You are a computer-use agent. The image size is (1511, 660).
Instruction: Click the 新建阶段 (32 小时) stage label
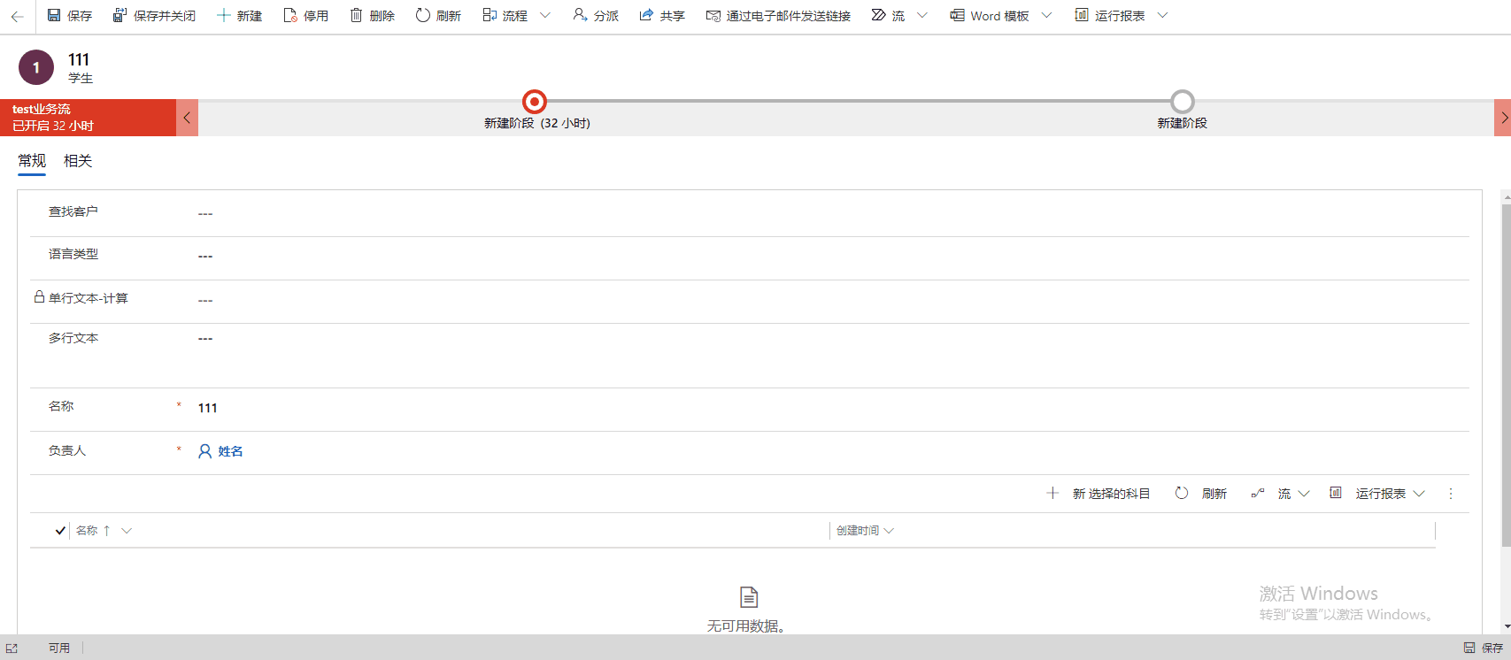[537, 124]
